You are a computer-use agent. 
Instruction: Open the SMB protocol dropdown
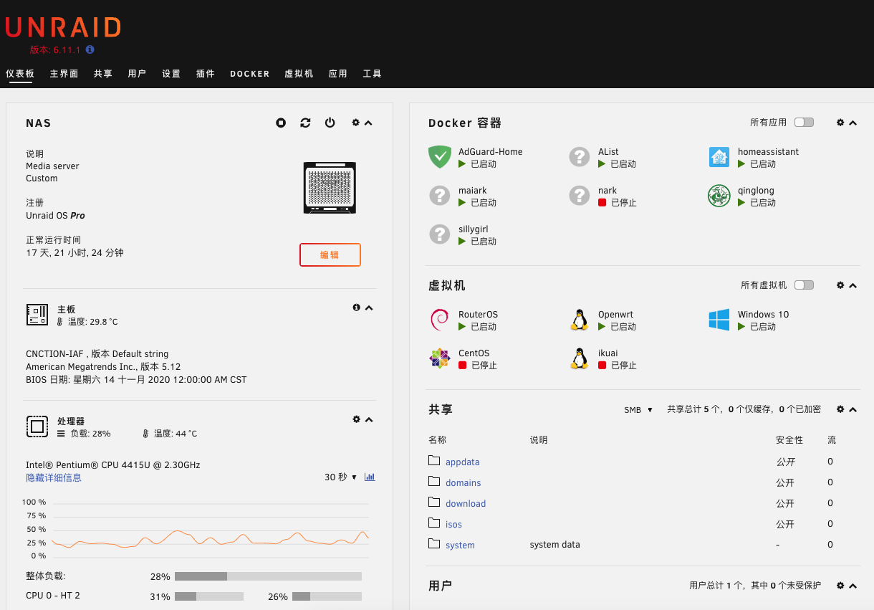[638, 410]
